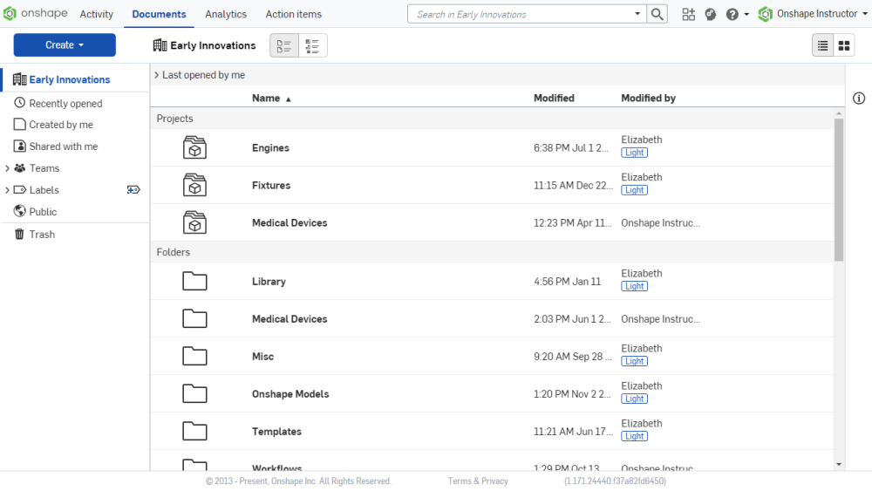Open Trash in the sidebar
Image resolution: width=872 pixels, height=491 pixels.
point(41,235)
